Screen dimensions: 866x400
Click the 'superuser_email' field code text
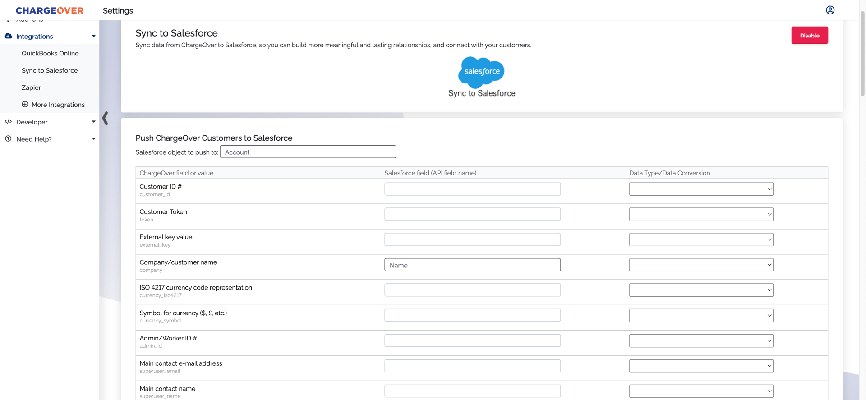point(160,371)
